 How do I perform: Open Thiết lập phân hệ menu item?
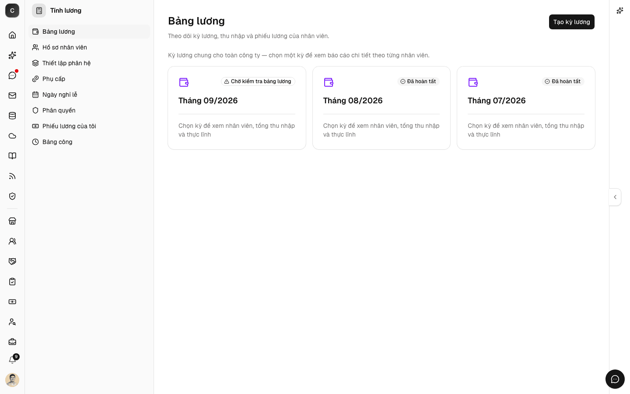tap(89, 63)
